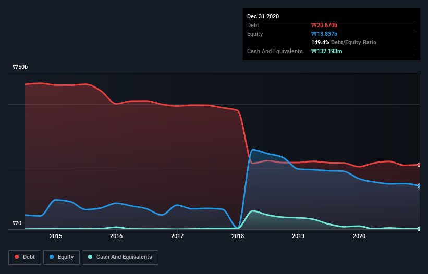The height and width of the screenshot is (274, 428).
Task: Click the Dec 31 2020 tooltip date
Action: (x=263, y=16)
